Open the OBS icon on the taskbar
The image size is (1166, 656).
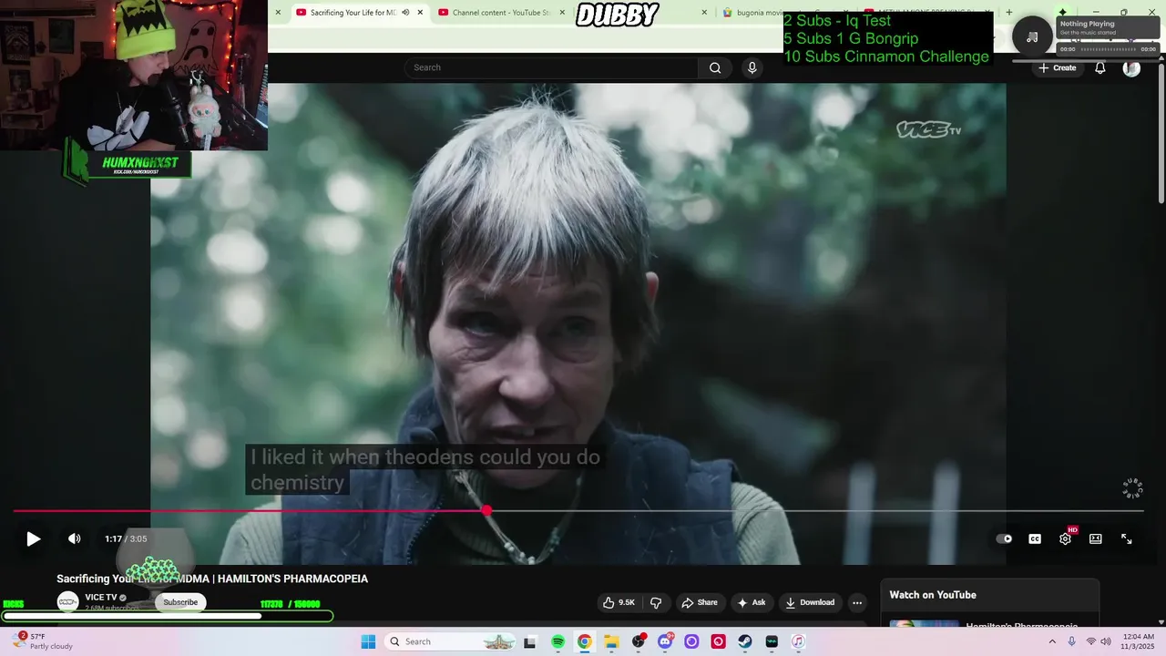[638, 641]
